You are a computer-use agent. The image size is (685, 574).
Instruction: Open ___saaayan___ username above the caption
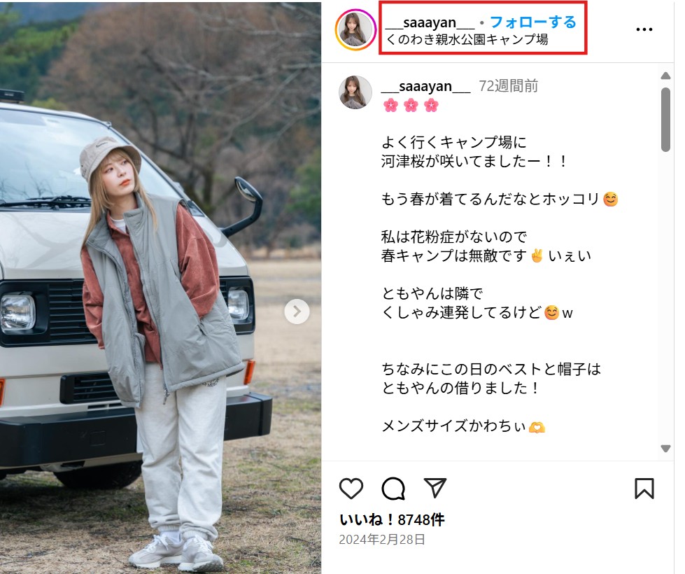(x=426, y=86)
